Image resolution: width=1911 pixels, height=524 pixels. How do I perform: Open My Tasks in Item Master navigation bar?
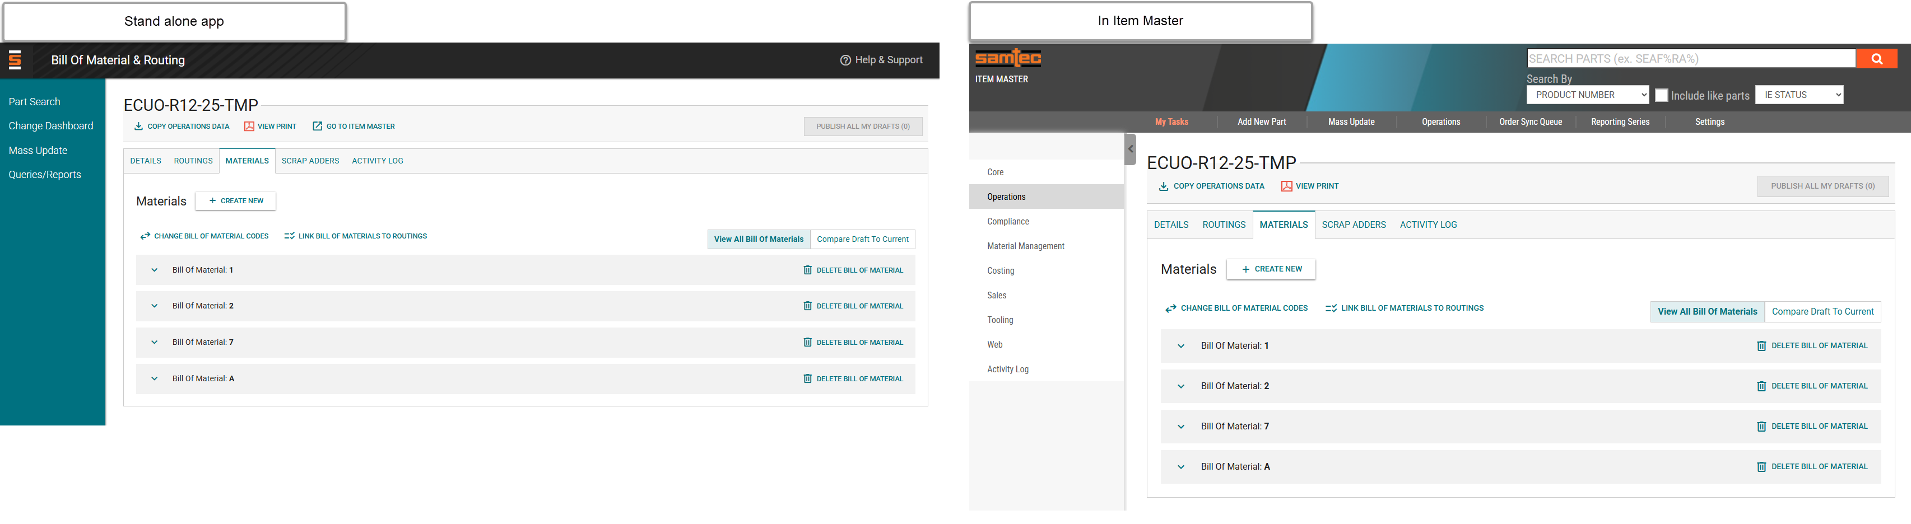tap(1171, 122)
